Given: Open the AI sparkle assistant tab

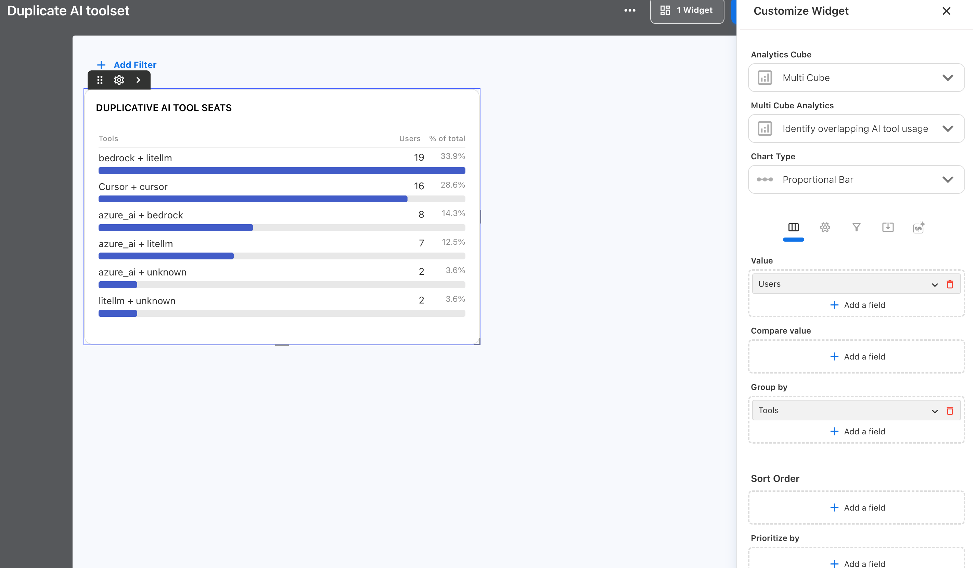Looking at the screenshot, I should 919,227.
